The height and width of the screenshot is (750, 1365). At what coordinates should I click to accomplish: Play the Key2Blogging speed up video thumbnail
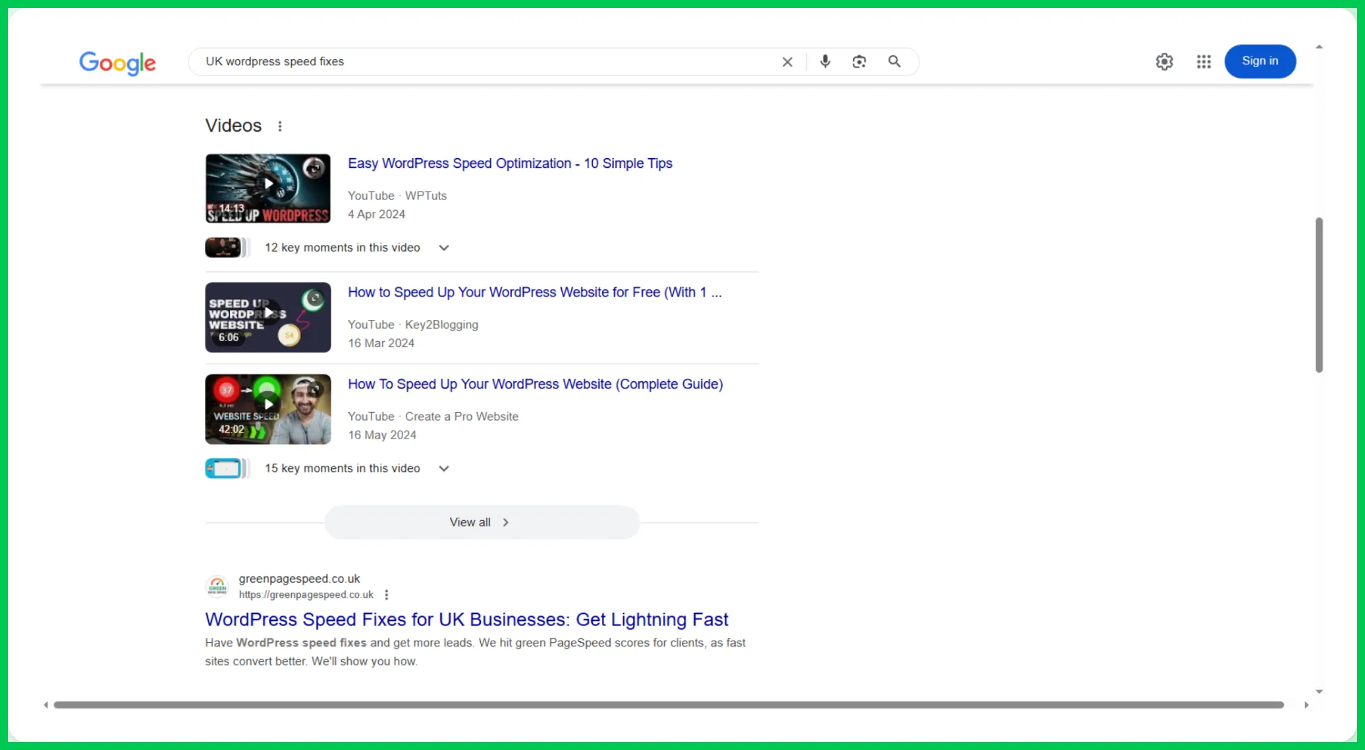click(x=267, y=317)
